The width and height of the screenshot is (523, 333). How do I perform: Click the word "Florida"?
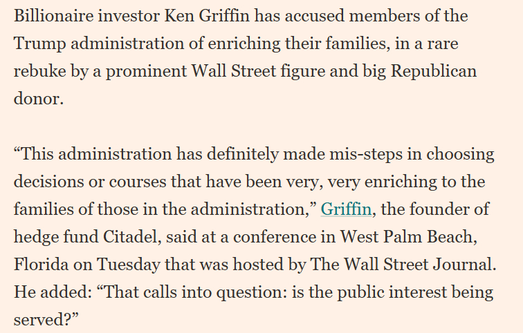[x=39, y=264]
